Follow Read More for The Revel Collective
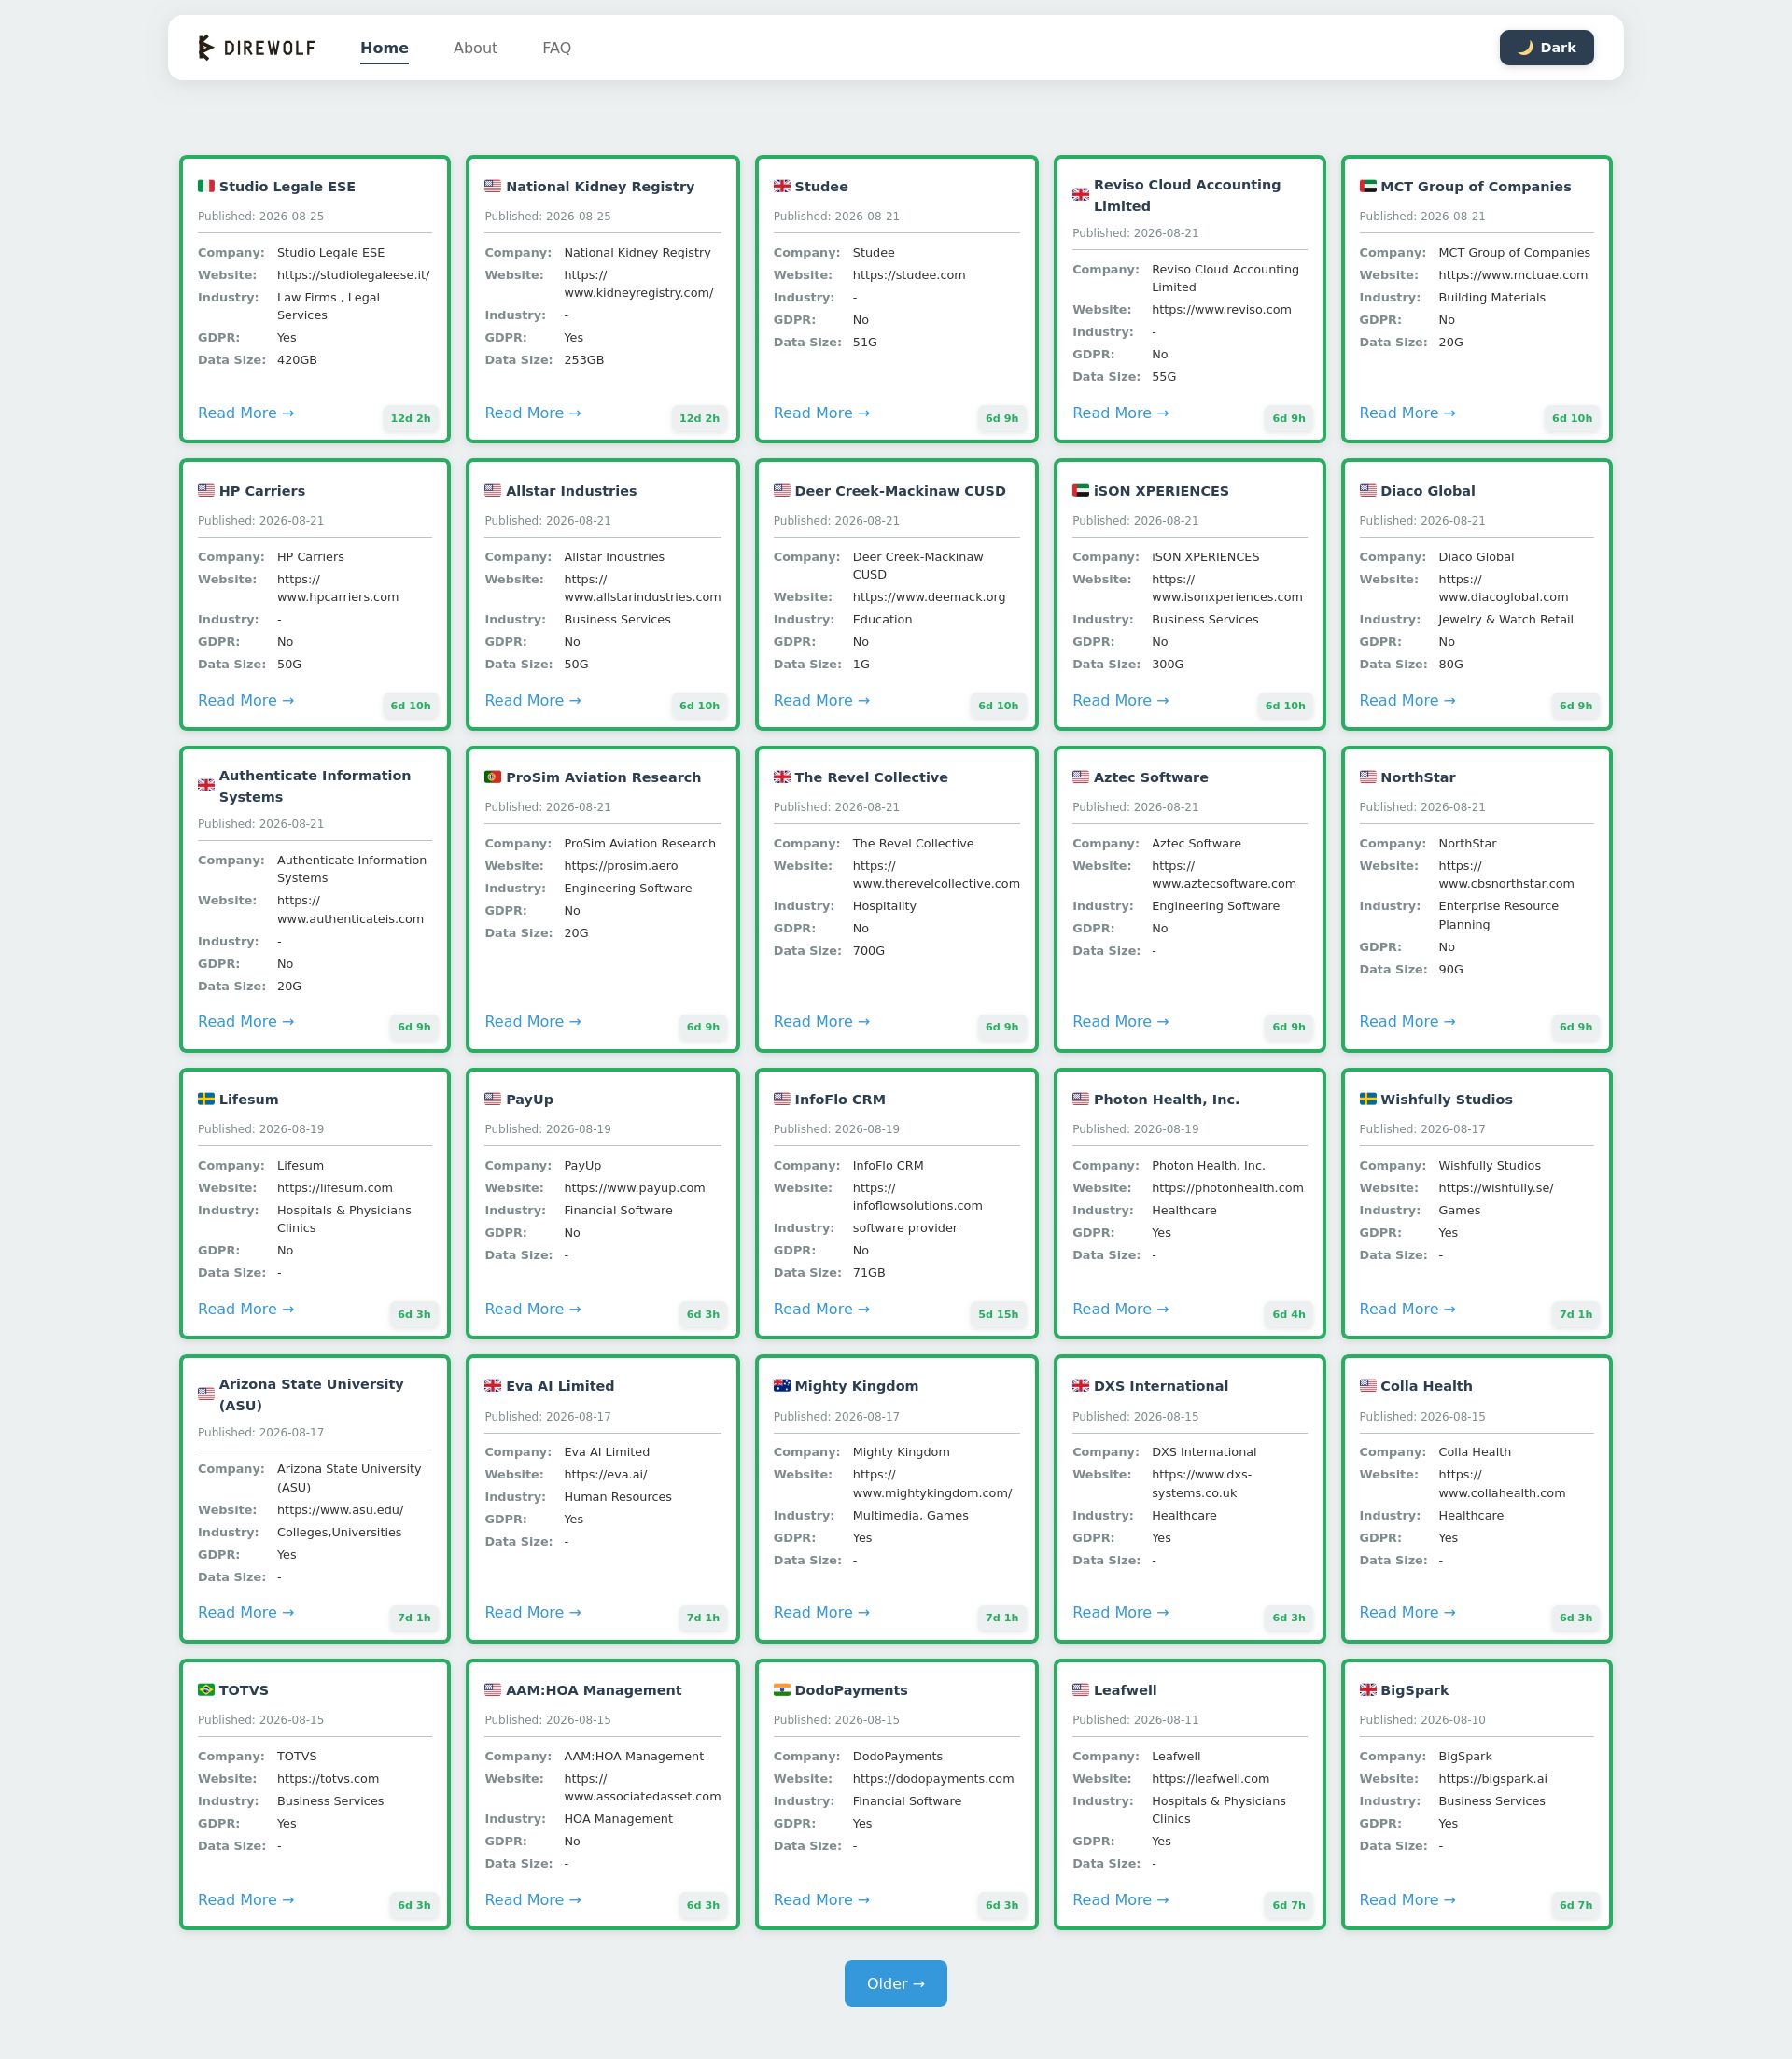The image size is (1792, 2059). point(821,1021)
